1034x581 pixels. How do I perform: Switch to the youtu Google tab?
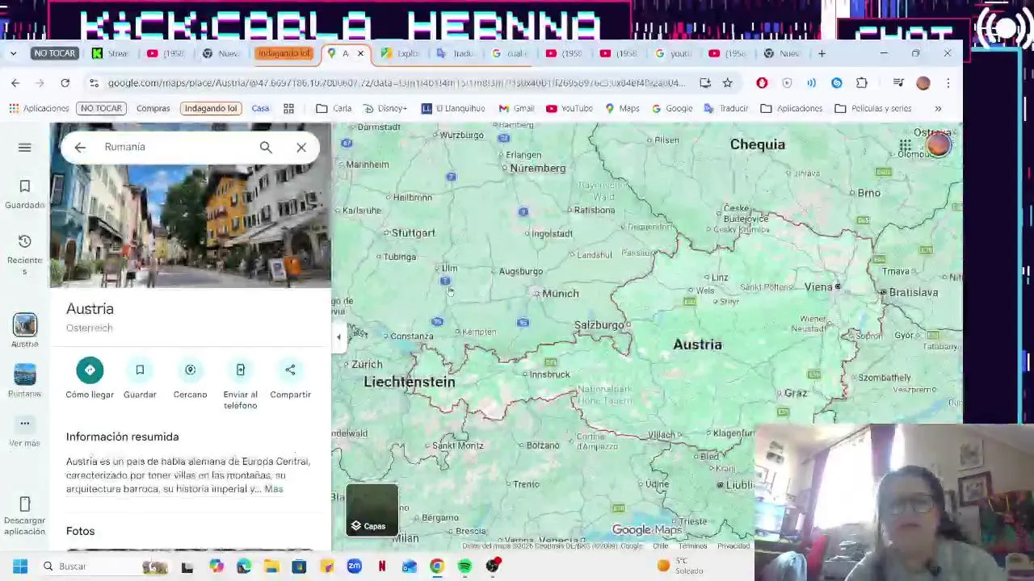[x=673, y=53]
